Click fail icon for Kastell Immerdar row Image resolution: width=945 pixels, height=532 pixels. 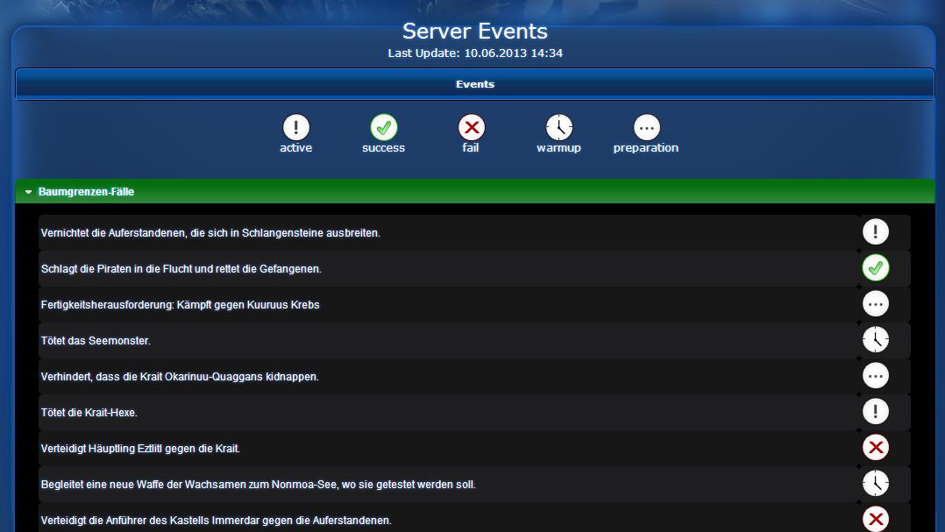(875, 519)
